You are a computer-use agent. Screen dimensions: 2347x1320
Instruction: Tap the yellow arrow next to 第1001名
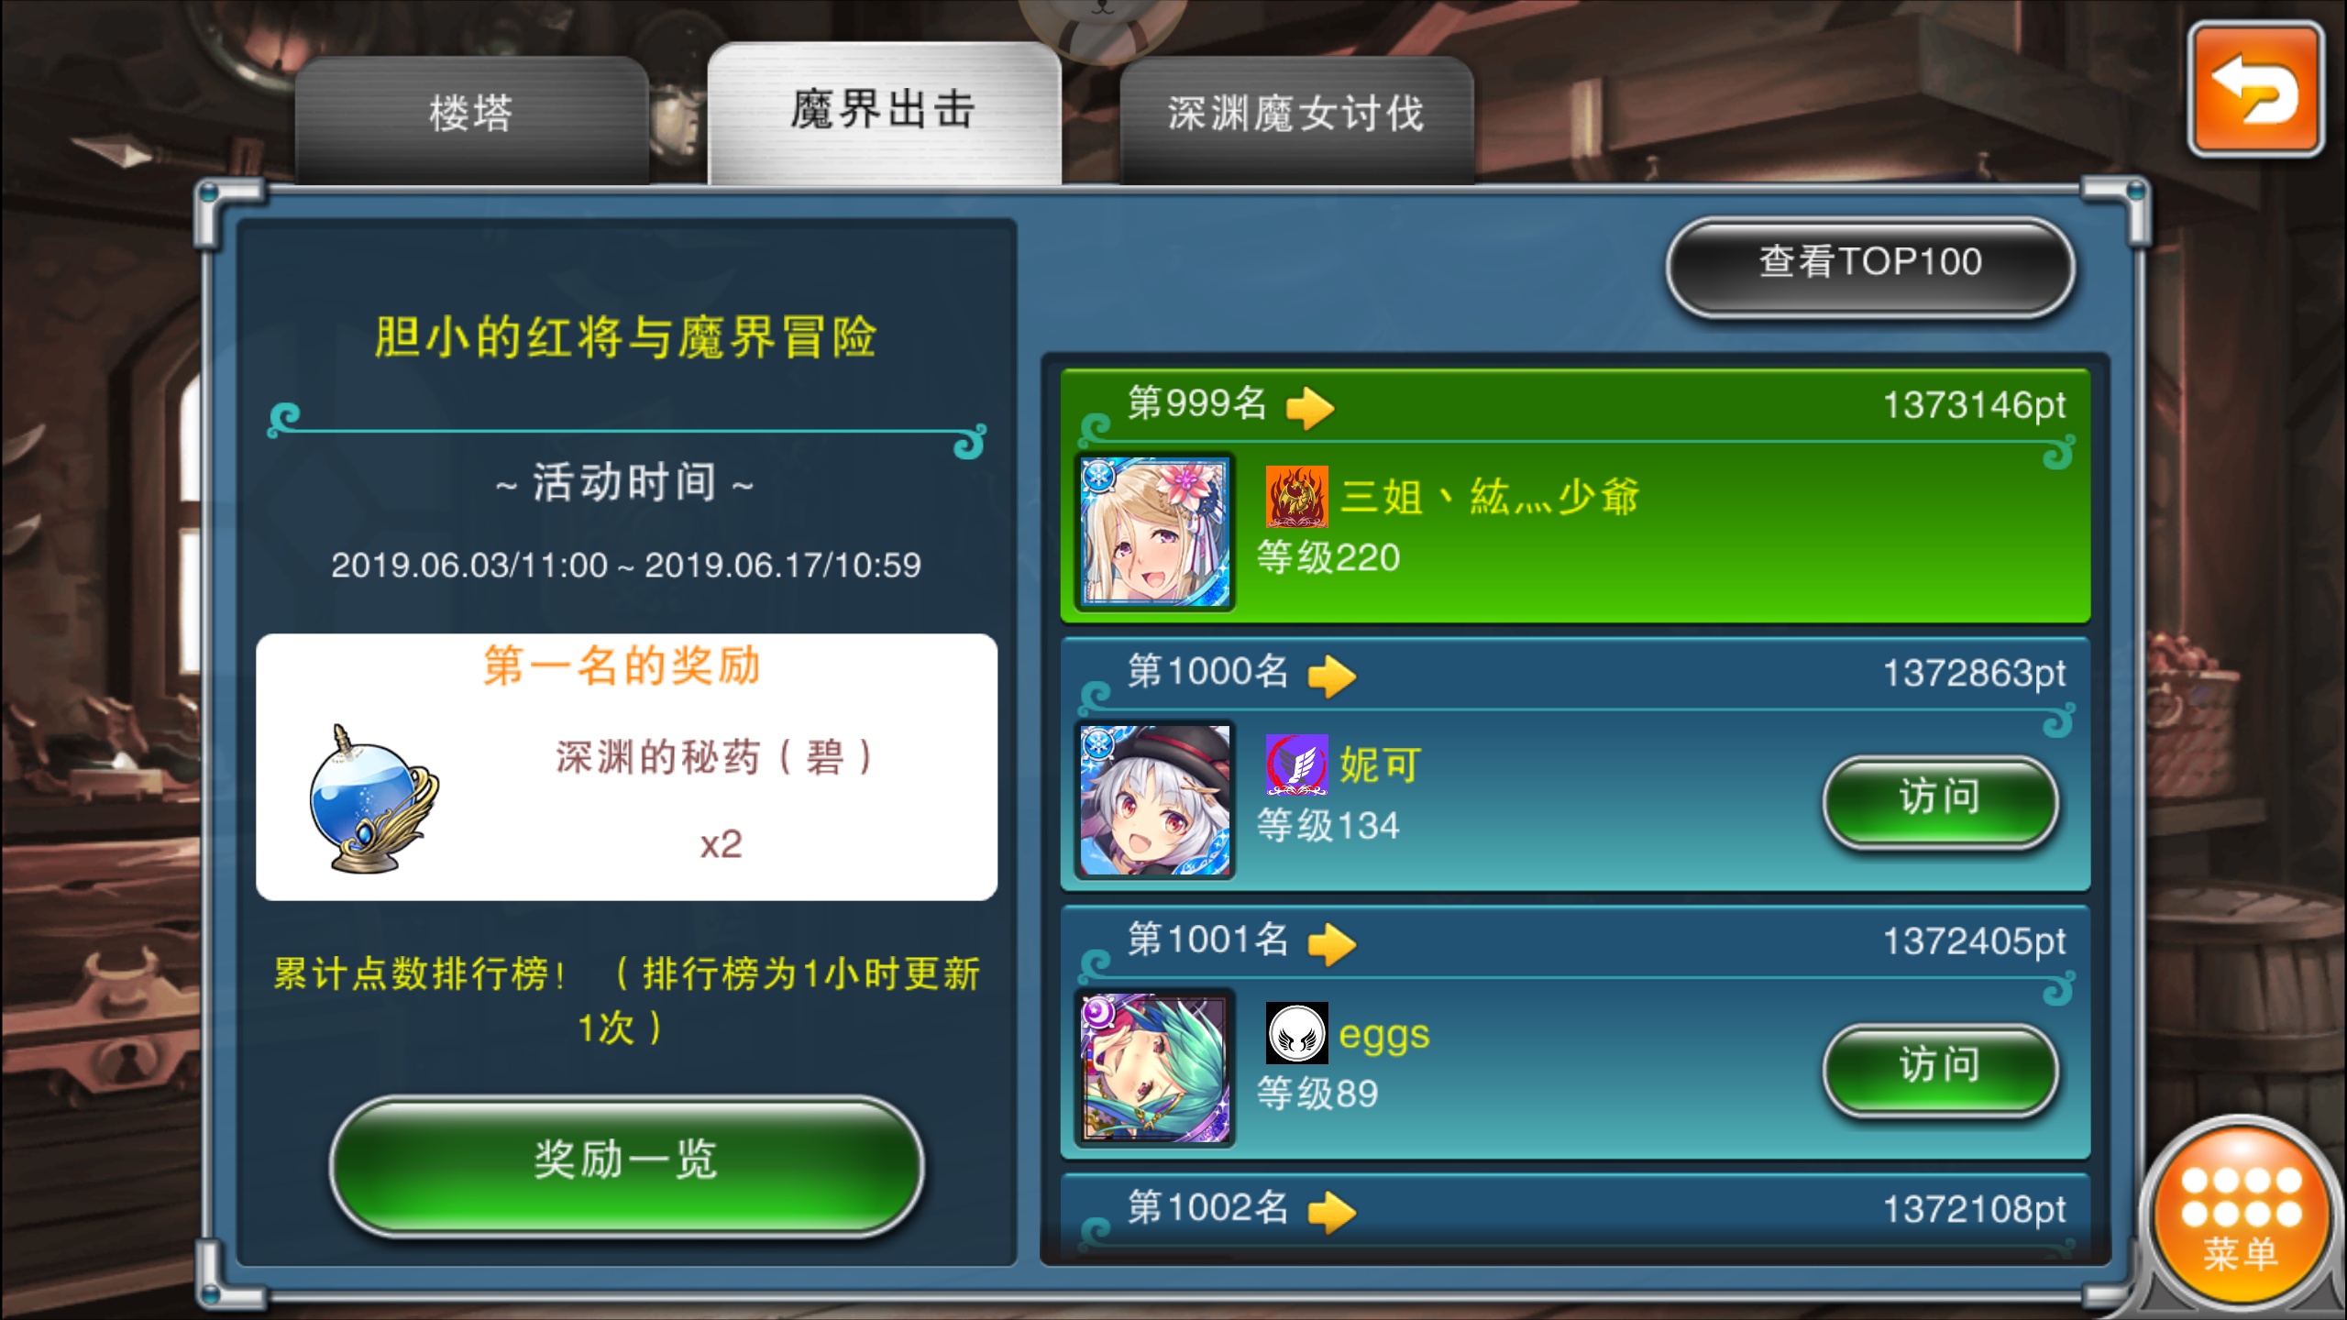tap(1331, 944)
